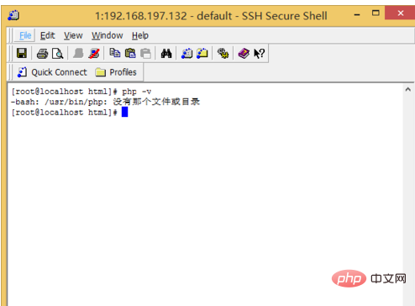Close the SSH Secure Shell window

tap(401, 13)
